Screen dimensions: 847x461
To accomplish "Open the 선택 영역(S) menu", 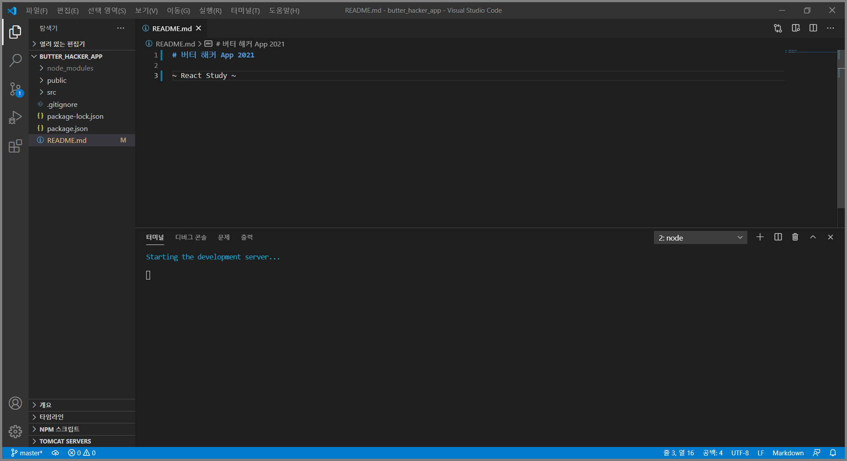I will tap(107, 11).
